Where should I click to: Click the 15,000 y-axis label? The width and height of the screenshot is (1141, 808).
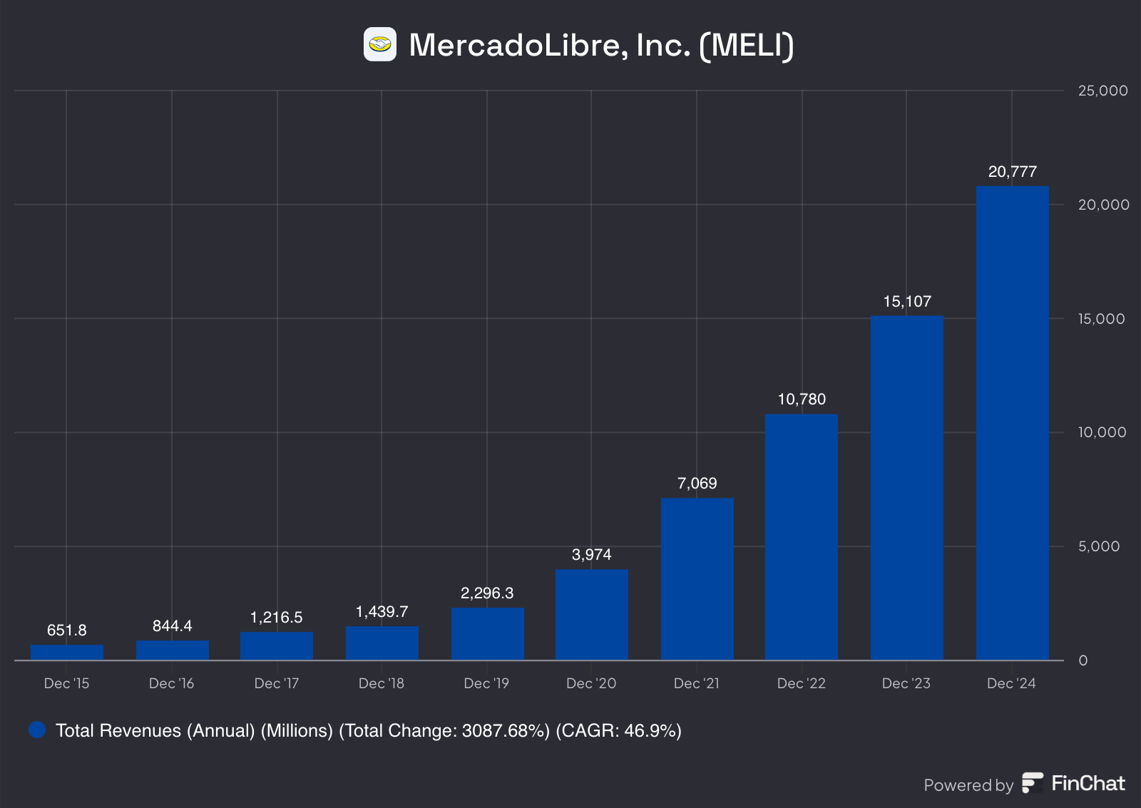(1102, 319)
